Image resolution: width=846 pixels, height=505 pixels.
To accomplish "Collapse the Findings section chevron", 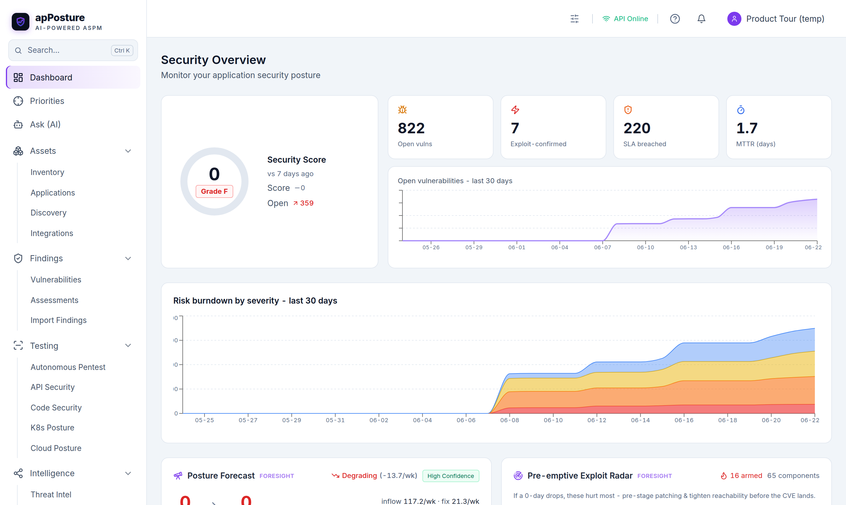I will 128,259.
